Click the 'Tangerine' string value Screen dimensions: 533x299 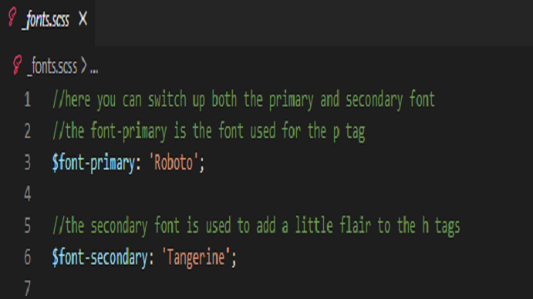(196, 257)
